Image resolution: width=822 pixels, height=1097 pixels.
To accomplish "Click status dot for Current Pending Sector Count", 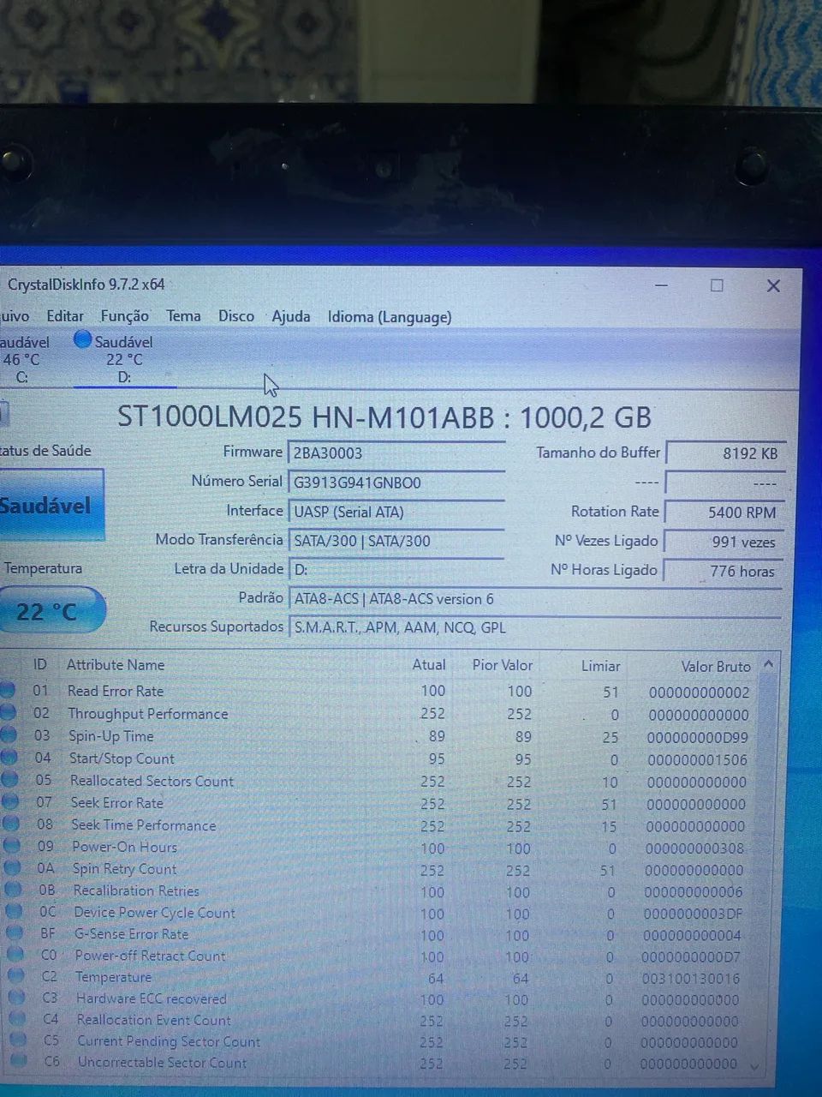I will click(19, 1040).
